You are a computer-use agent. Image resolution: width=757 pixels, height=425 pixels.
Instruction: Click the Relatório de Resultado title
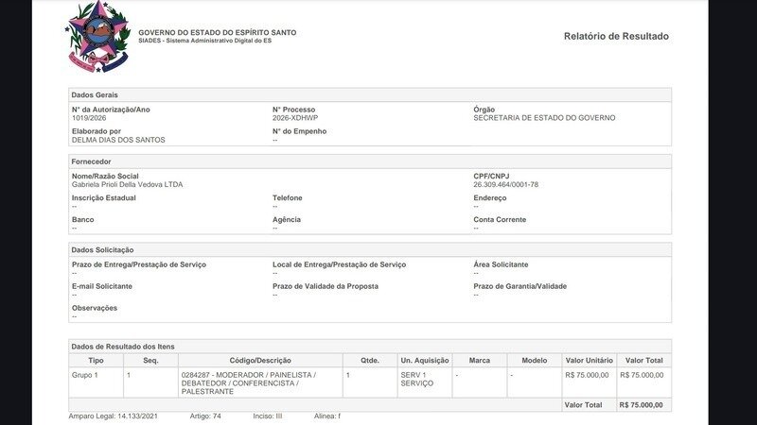click(616, 36)
